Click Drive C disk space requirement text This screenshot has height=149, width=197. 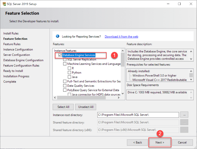pos(157,92)
